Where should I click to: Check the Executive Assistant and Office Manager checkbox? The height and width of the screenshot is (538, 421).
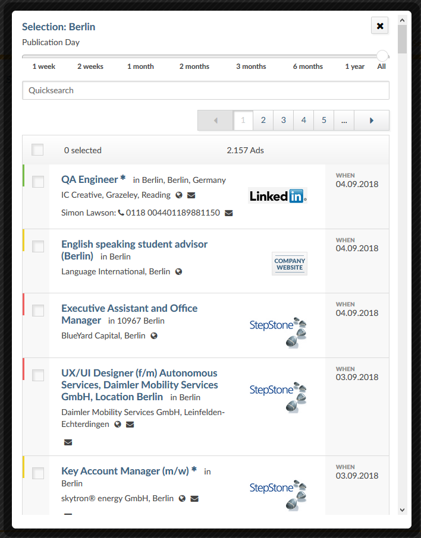click(x=38, y=310)
